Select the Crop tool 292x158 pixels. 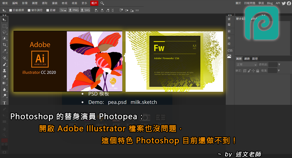pos(4,44)
